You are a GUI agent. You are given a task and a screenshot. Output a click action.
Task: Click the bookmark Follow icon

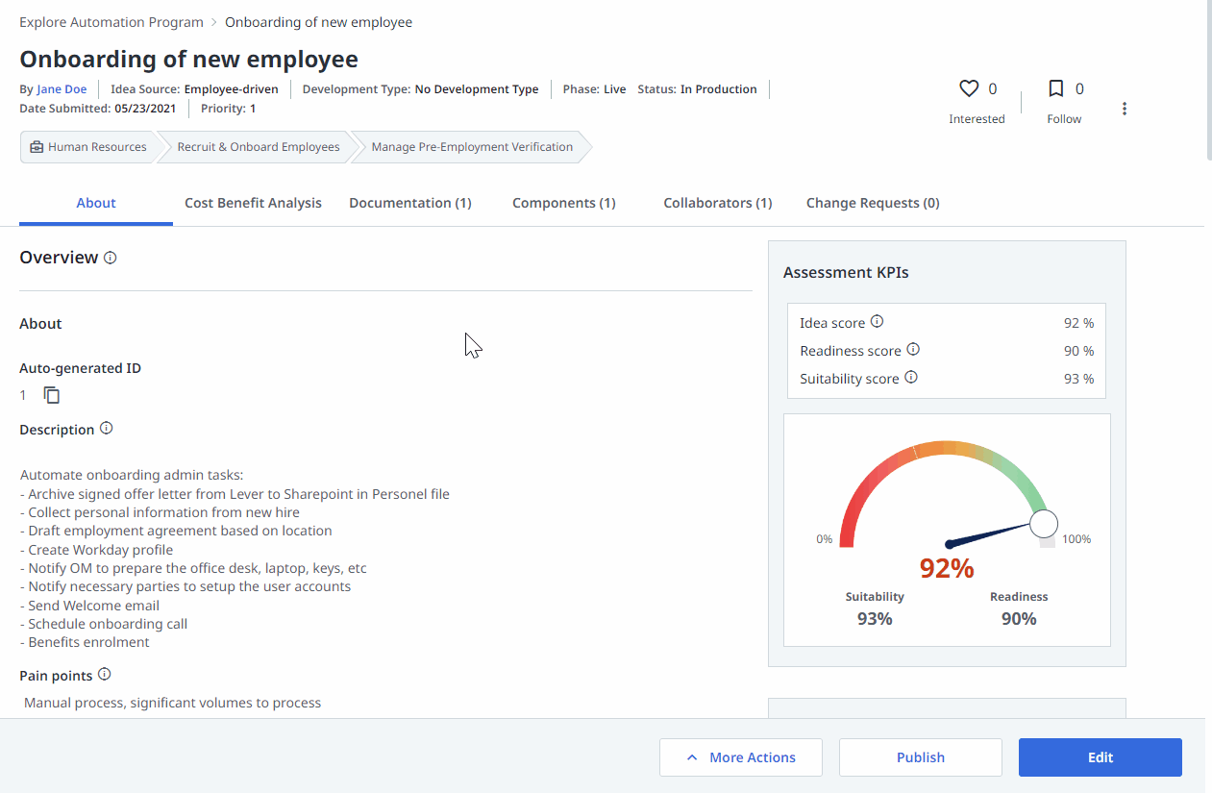pos(1055,89)
